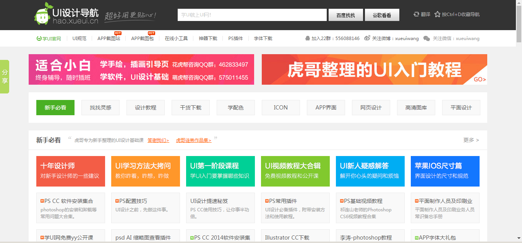The width and height of the screenshot is (522, 243).
Task: Click the 虎哥整理的UI入门教程 banner
Action: tap(374, 69)
